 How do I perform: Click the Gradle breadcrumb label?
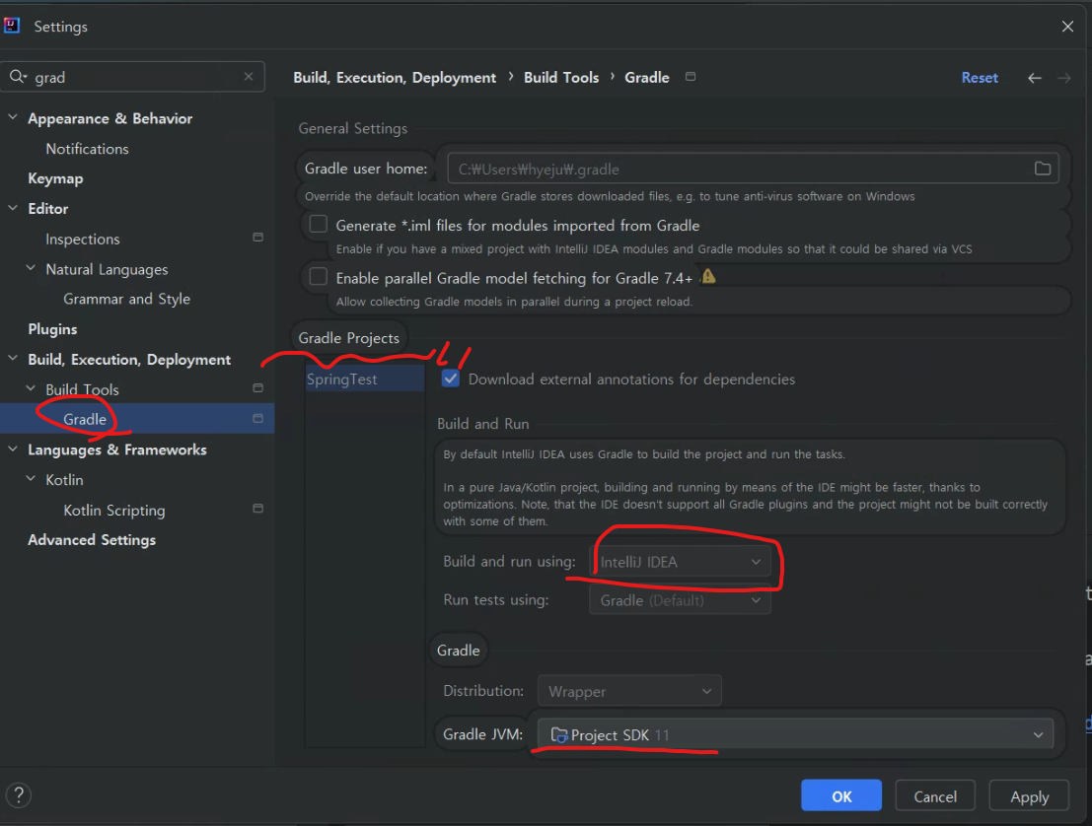646,77
